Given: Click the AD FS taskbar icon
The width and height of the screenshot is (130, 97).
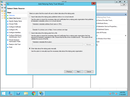Looking at the screenshot, I should coord(41,94).
